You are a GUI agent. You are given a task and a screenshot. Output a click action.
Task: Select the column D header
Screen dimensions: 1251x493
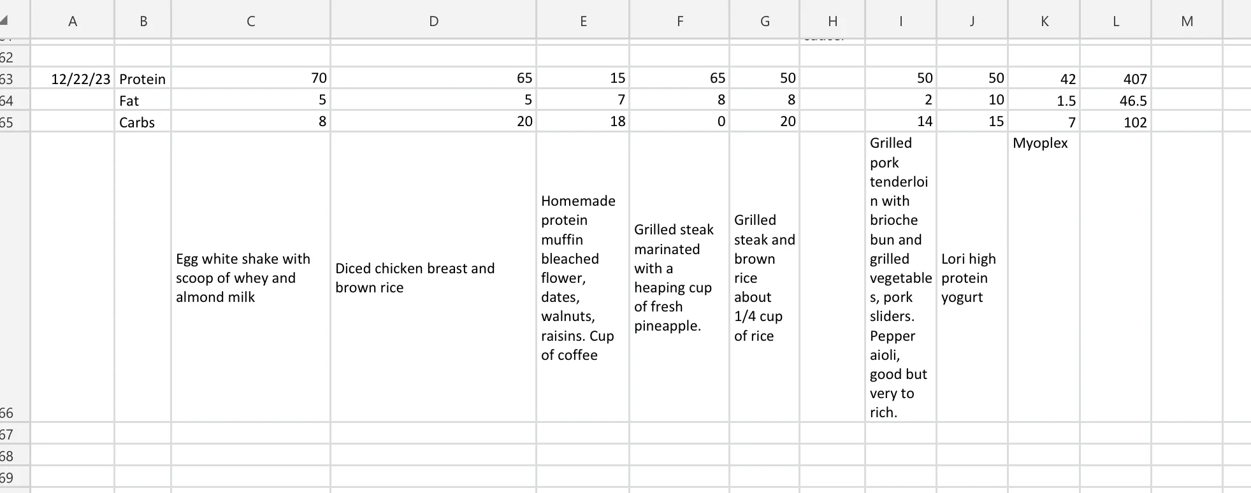tap(433, 21)
